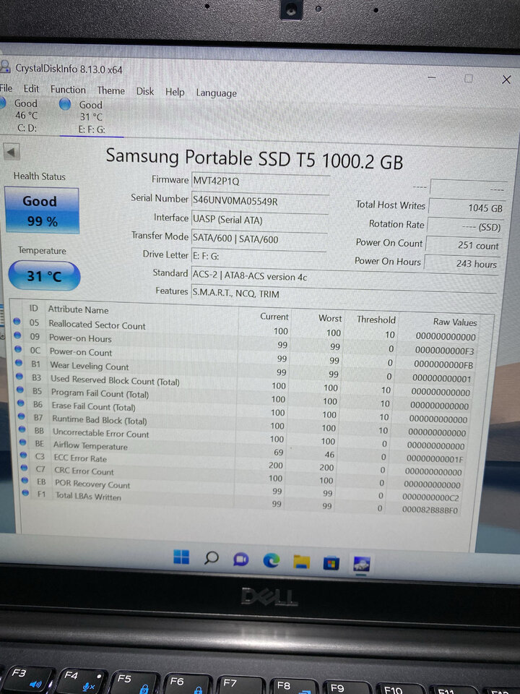The image size is (520, 694).
Task: Open File Explorer folder icon
Action: (301, 562)
